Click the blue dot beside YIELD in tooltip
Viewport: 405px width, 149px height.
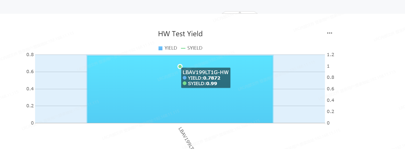(185, 78)
